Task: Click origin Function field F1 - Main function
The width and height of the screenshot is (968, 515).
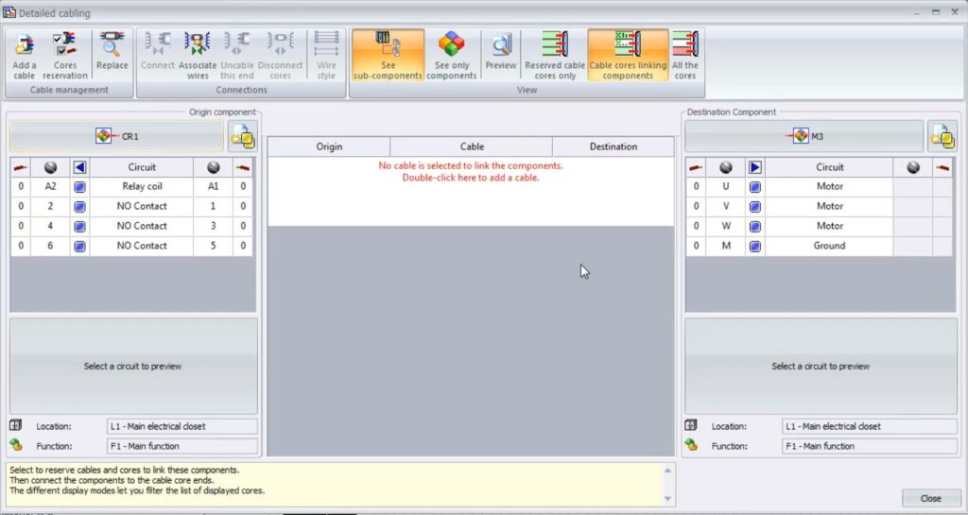Action: click(x=182, y=446)
